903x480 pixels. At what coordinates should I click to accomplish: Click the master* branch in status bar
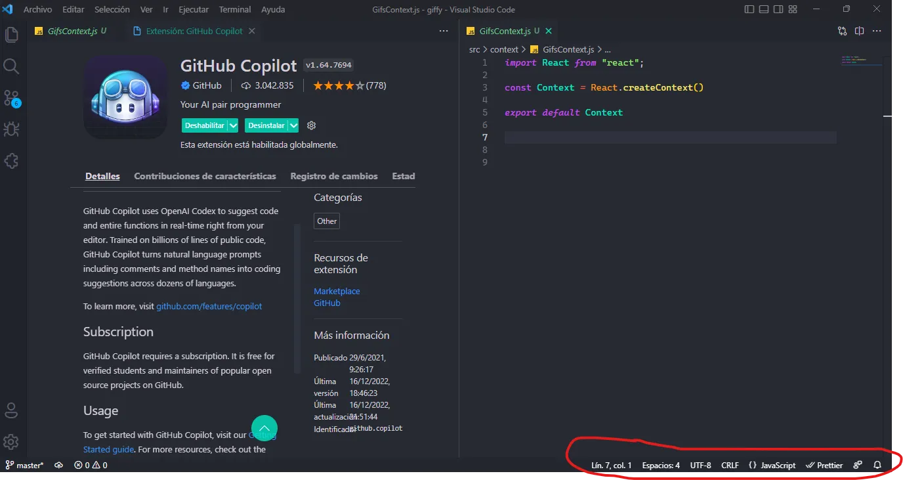tap(25, 465)
